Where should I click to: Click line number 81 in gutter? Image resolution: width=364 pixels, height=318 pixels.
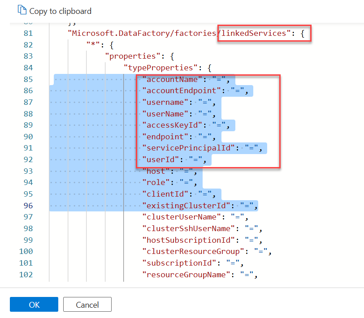(x=28, y=33)
